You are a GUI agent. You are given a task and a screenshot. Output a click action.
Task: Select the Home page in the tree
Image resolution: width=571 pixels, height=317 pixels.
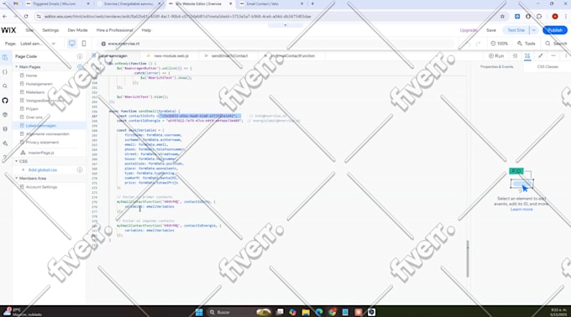31,75
